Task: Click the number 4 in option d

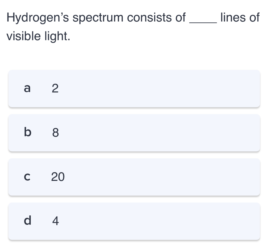Action: (x=55, y=221)
